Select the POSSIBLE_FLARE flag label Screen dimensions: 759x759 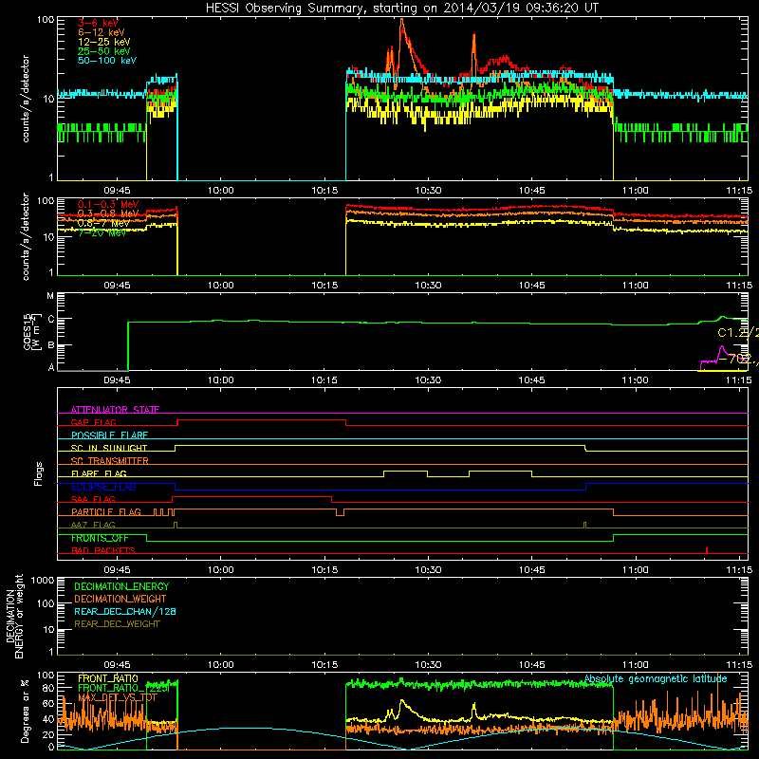(109, 435)
